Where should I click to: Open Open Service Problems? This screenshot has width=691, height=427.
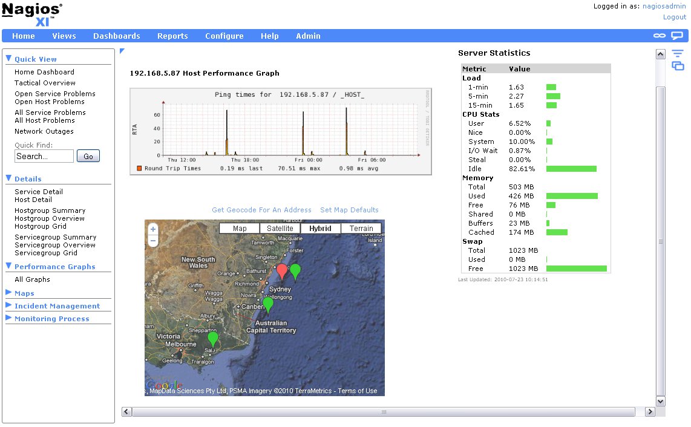[x=54, y=94]
